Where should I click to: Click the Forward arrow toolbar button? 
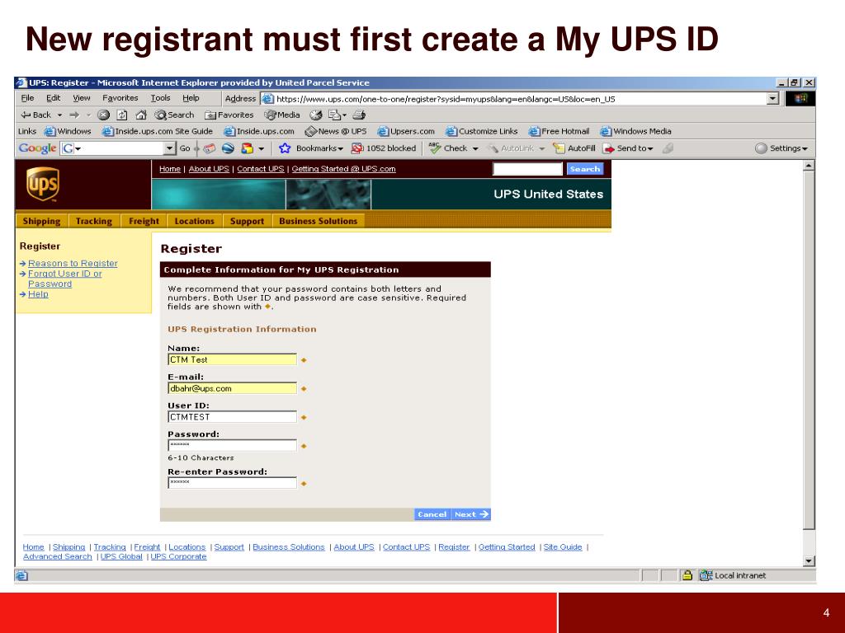(x=74, y=115)
